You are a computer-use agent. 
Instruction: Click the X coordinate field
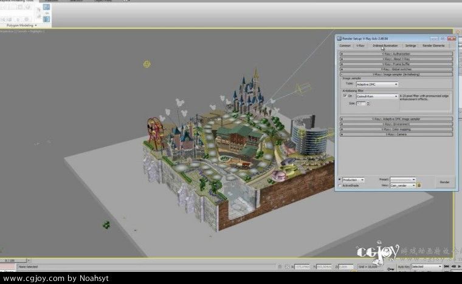(302, 267)
